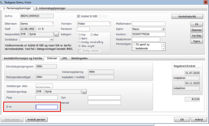This screenshot has width=209, height=126.
Task: Open the Betalingselev tab
Action: (80, 58)
